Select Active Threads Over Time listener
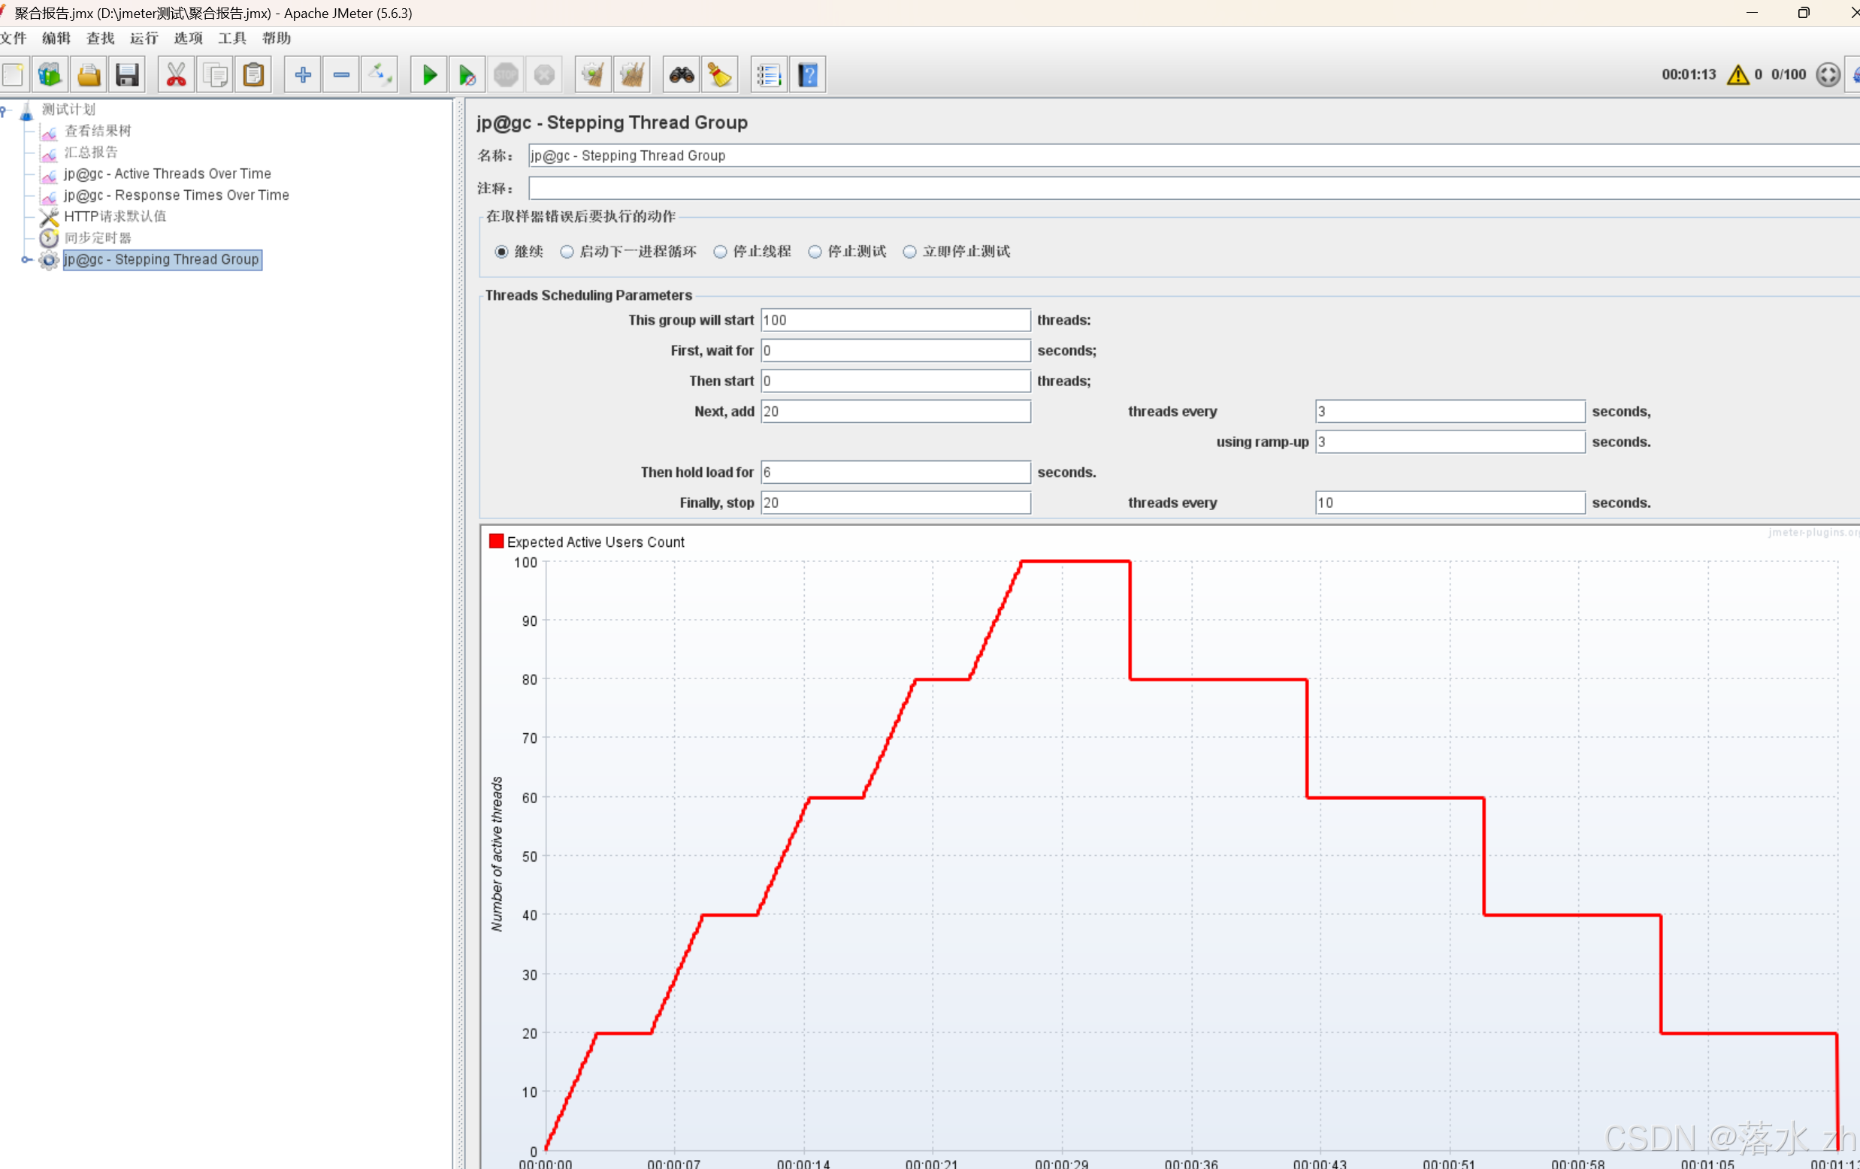This screenshot has height=1169, width=1860. pyautogui.click(x=168, y=174)
